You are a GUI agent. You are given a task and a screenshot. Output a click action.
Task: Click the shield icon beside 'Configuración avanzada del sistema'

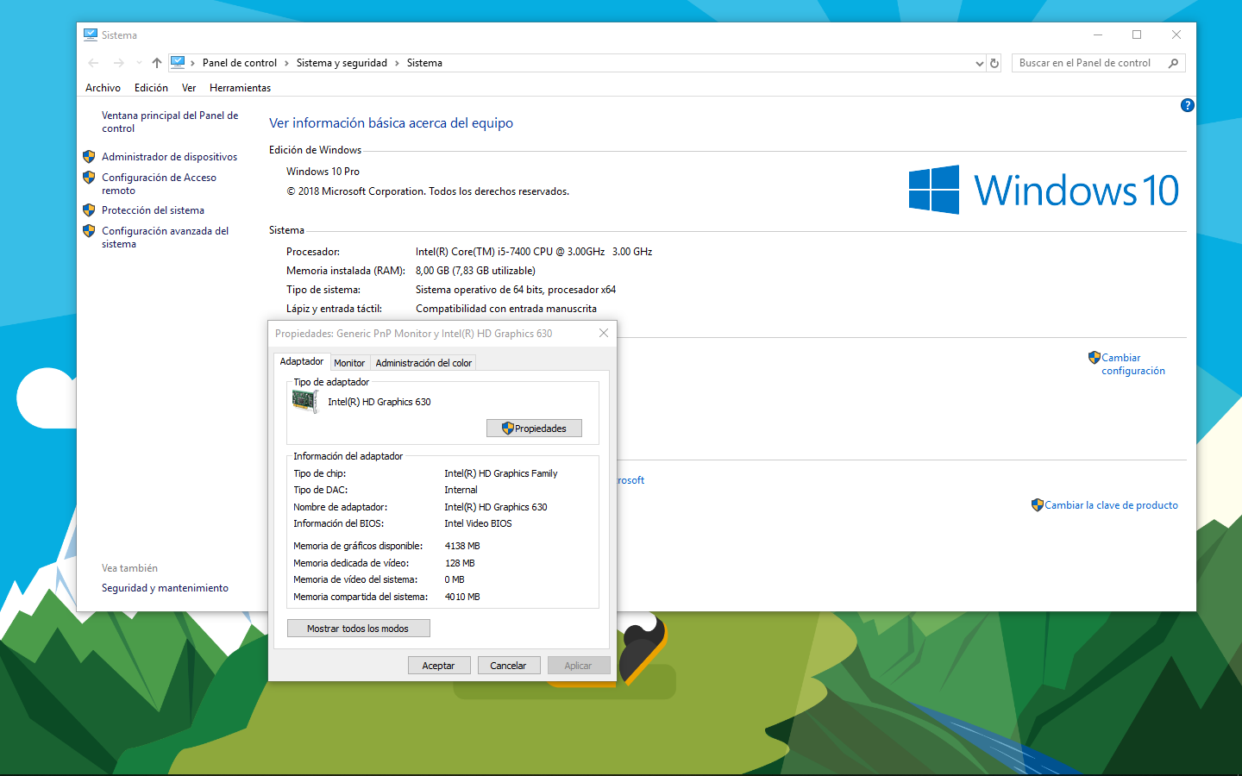[x=89, y=231]
